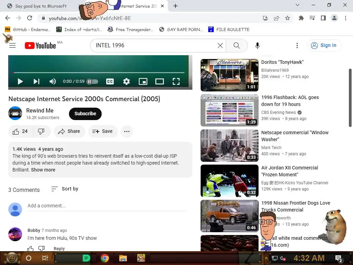
Task: Share this video
Action: pyautogui.click(x=69, y=131)
